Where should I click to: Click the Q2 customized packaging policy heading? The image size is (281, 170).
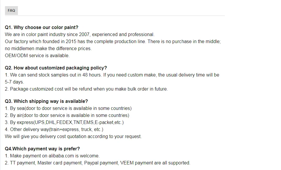tap(56, 68)
